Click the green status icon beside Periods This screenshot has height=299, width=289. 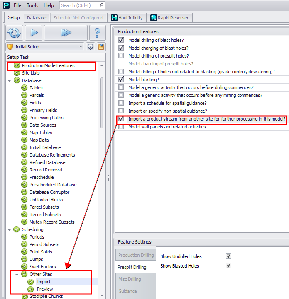(x=24, y=237)
